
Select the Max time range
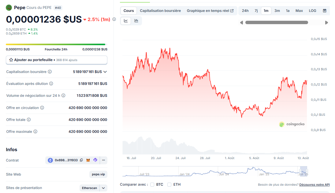[x=299, y=11]
